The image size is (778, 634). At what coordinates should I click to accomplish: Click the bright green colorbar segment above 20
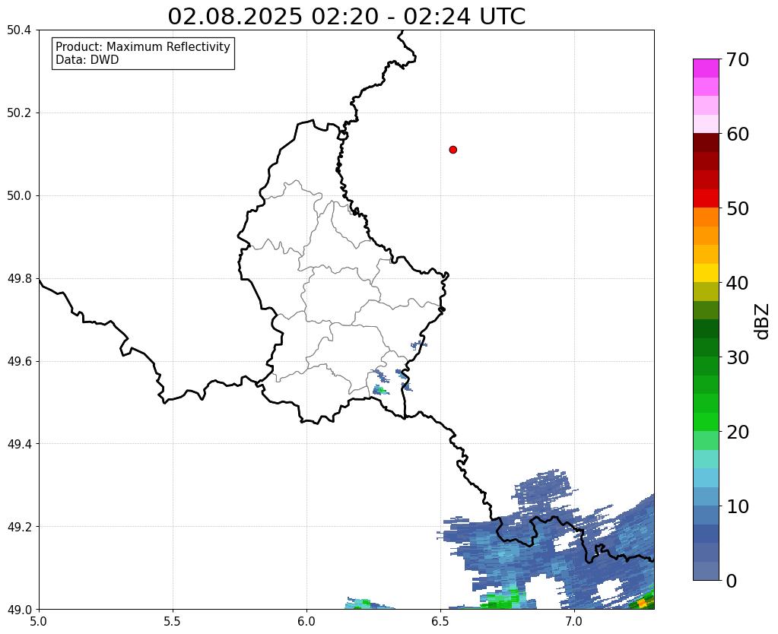click(x=706, y=422)
